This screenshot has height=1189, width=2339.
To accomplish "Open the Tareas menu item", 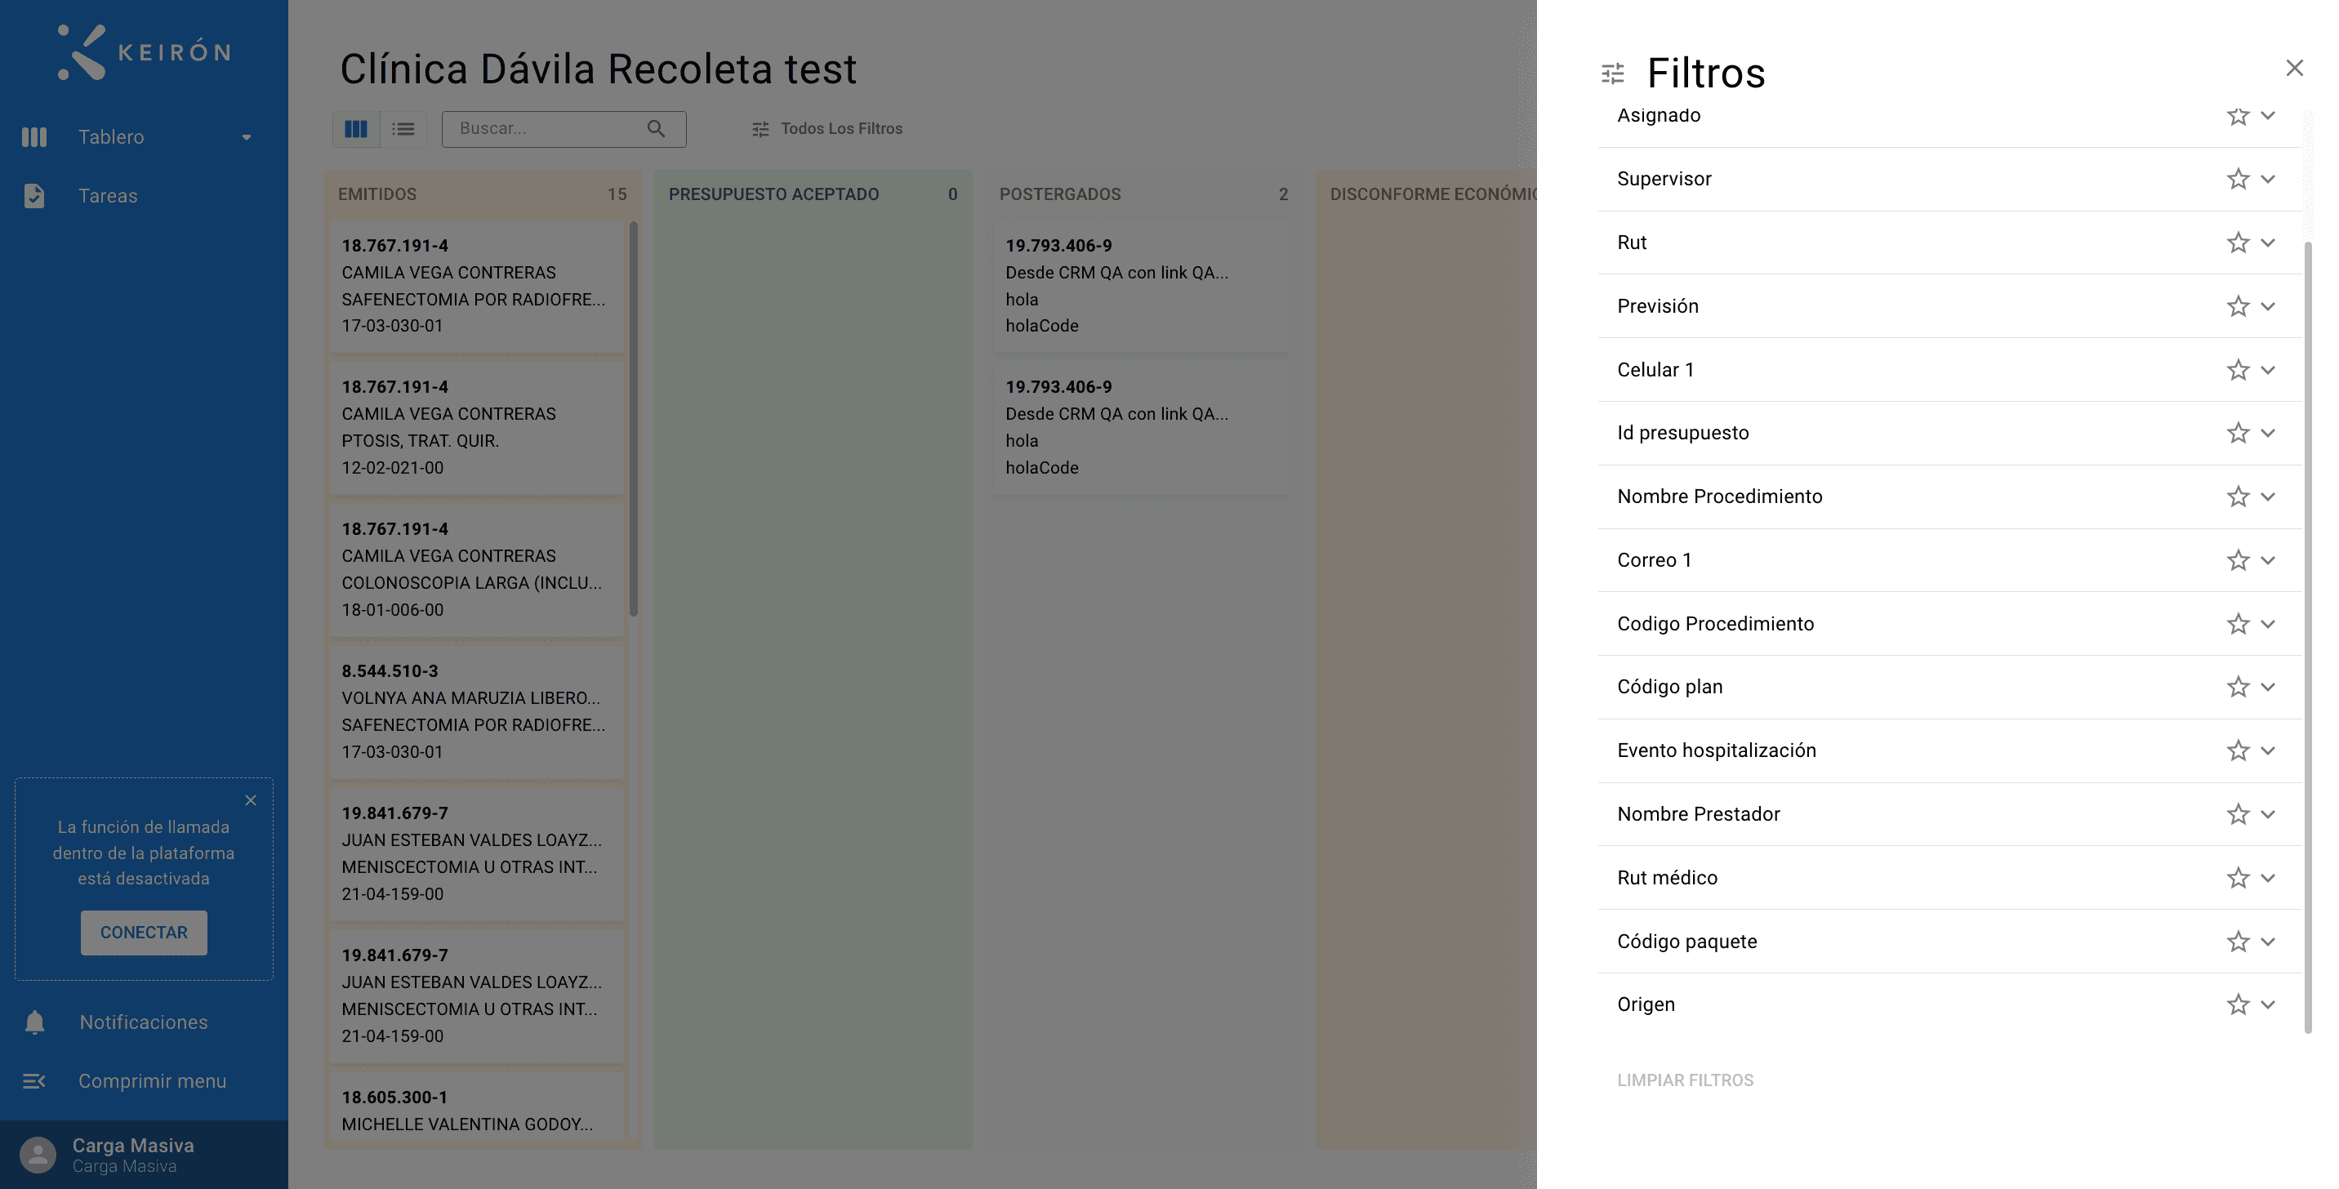I will (x=144, y=196).
